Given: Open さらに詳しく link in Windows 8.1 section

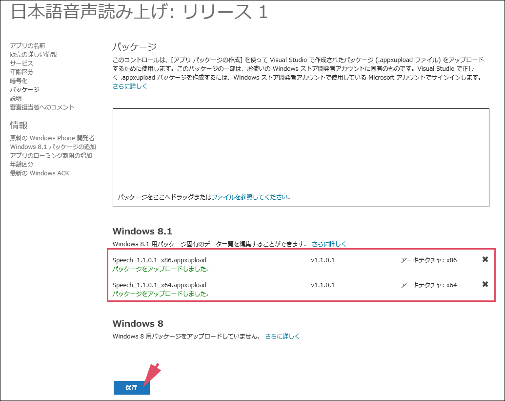Looking at the screenshot, I should click(x=329, y=244).
